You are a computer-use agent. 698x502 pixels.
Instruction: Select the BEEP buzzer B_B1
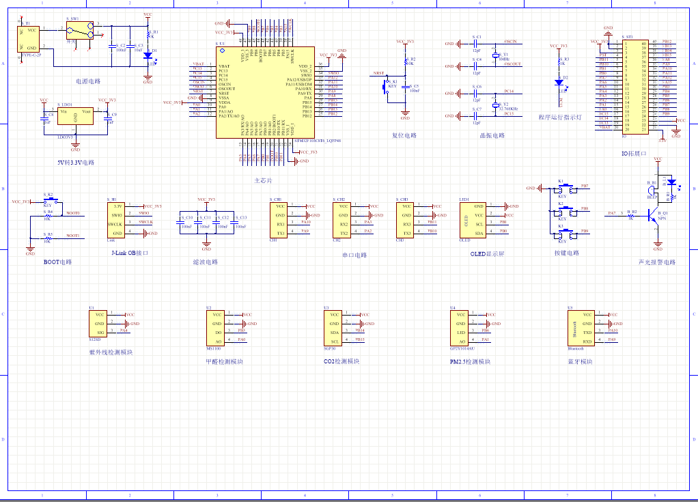click(652, 191)
